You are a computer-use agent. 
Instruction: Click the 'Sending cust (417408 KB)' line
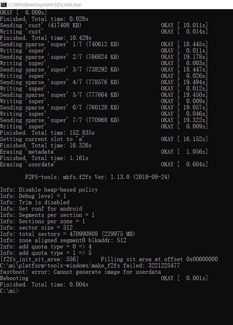104,25
